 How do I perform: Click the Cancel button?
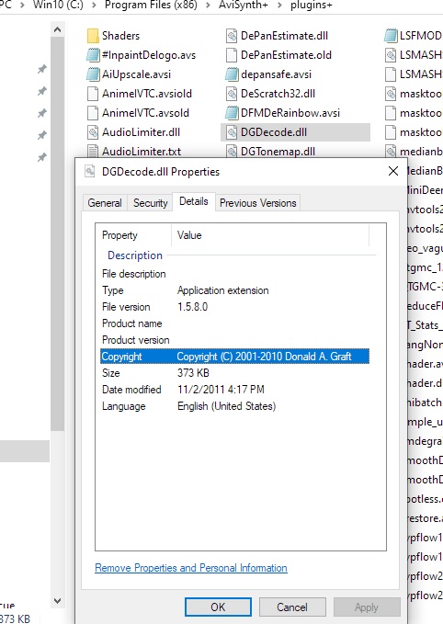pyautogui.click(x=292, y=607)
